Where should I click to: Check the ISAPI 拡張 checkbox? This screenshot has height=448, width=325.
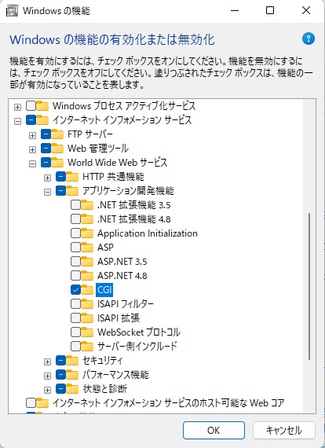tap(75, 318)
